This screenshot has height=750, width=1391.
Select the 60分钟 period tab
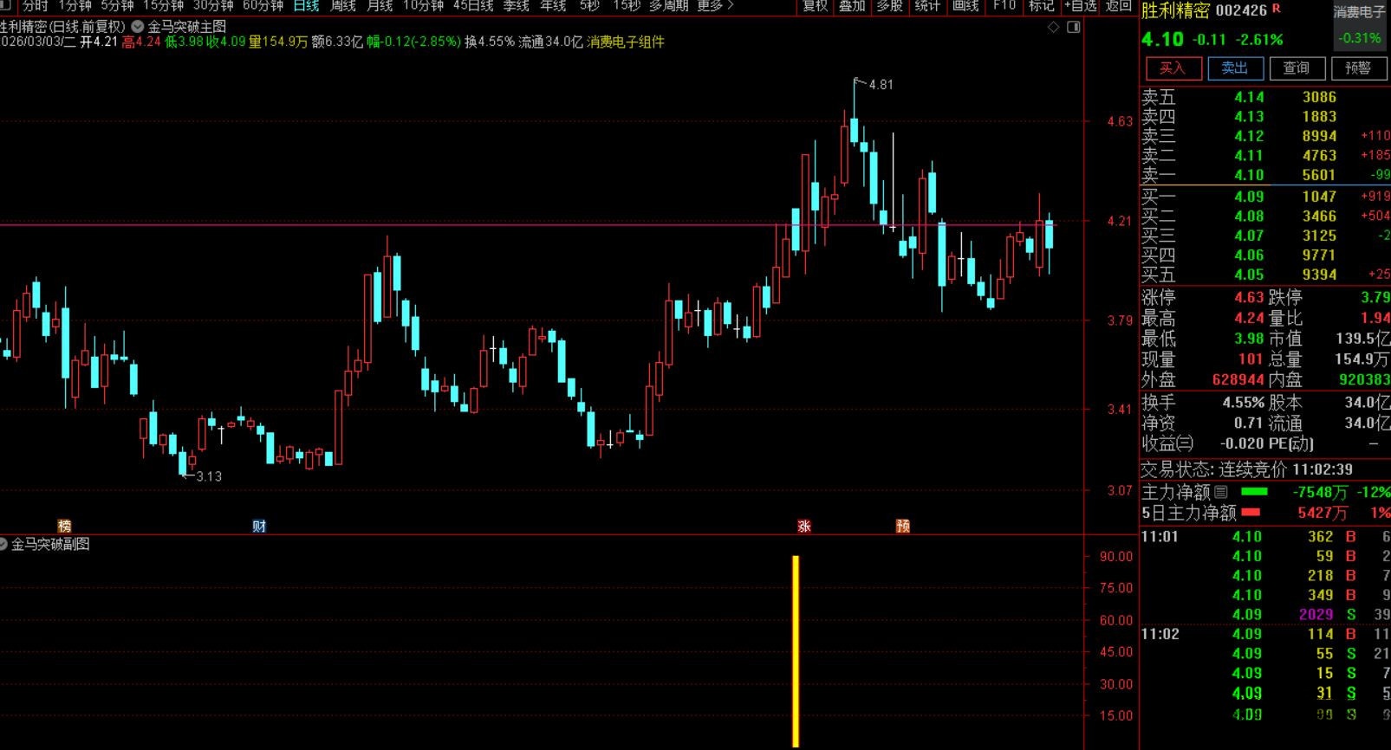(263, 6)
